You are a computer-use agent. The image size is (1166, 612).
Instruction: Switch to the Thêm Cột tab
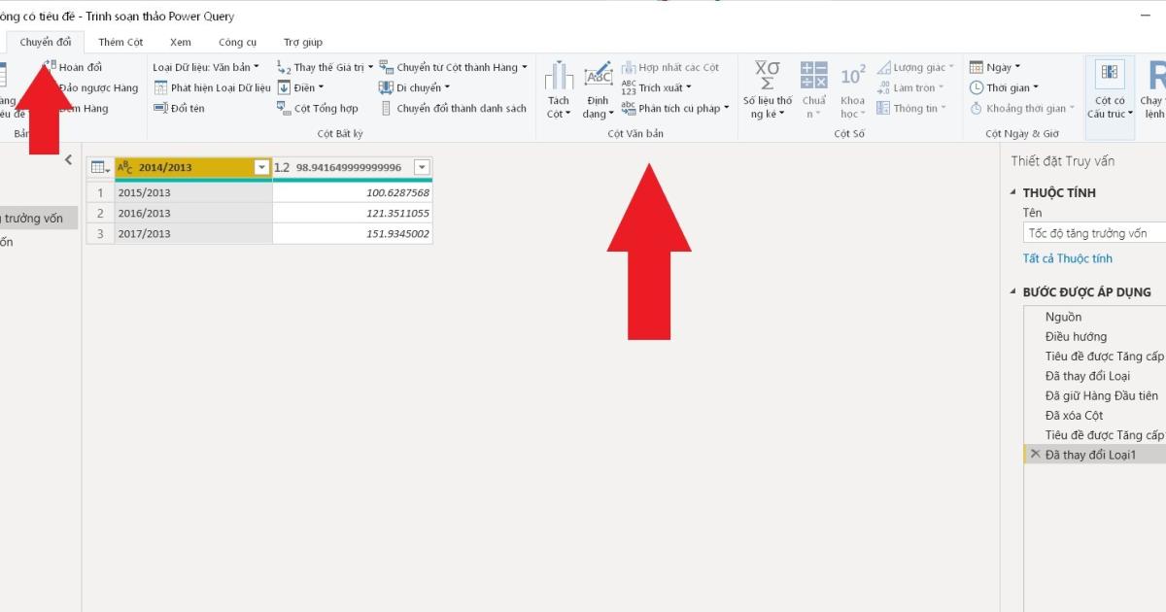[x=120, y=42]
